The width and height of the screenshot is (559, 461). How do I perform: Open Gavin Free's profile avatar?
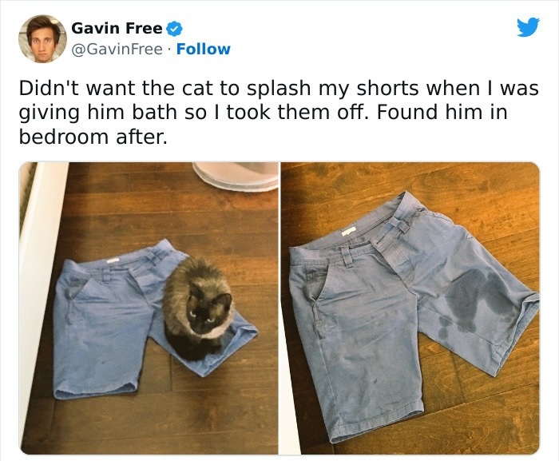41,38
